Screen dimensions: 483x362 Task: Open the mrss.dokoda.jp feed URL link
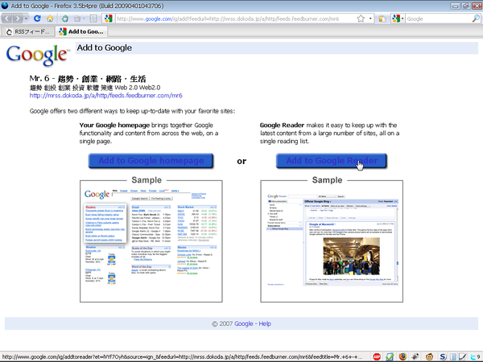click(x=106, y=96)
